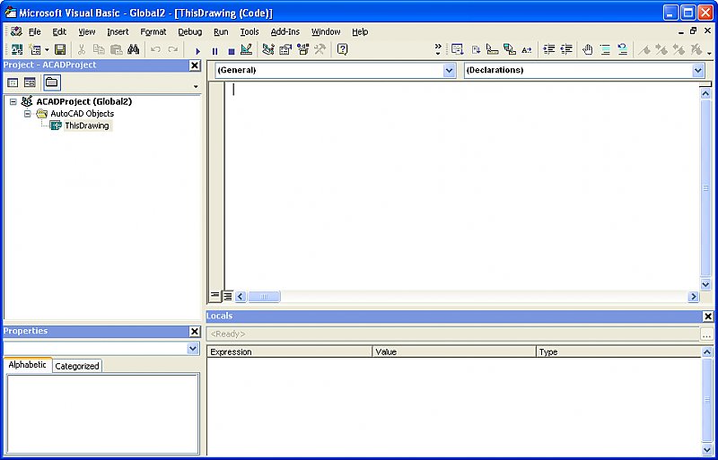Toggle Procedure View button below code
The height and width of the screenshot is (460, 718).
(x=215, y=296)
